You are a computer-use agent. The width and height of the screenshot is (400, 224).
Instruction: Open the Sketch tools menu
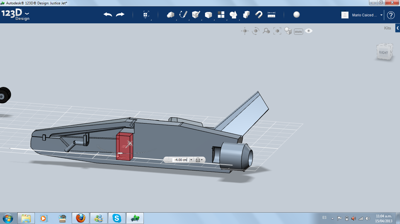click(x=183, y=15)
